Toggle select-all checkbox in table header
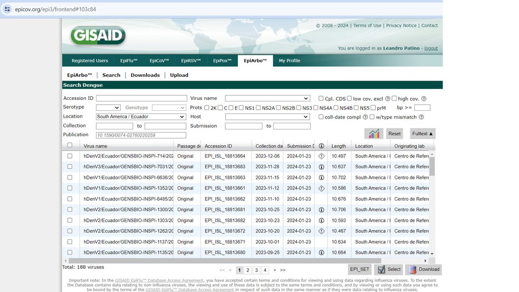 pyautogui.click(x=70, y=145)
